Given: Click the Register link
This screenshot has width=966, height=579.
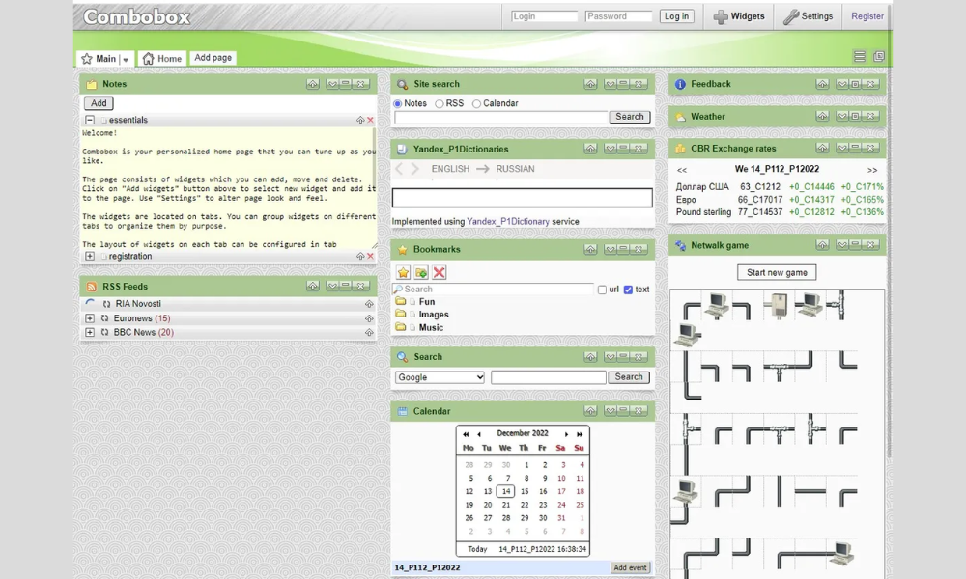Looking at the screenshot, I should click(867, 16).
